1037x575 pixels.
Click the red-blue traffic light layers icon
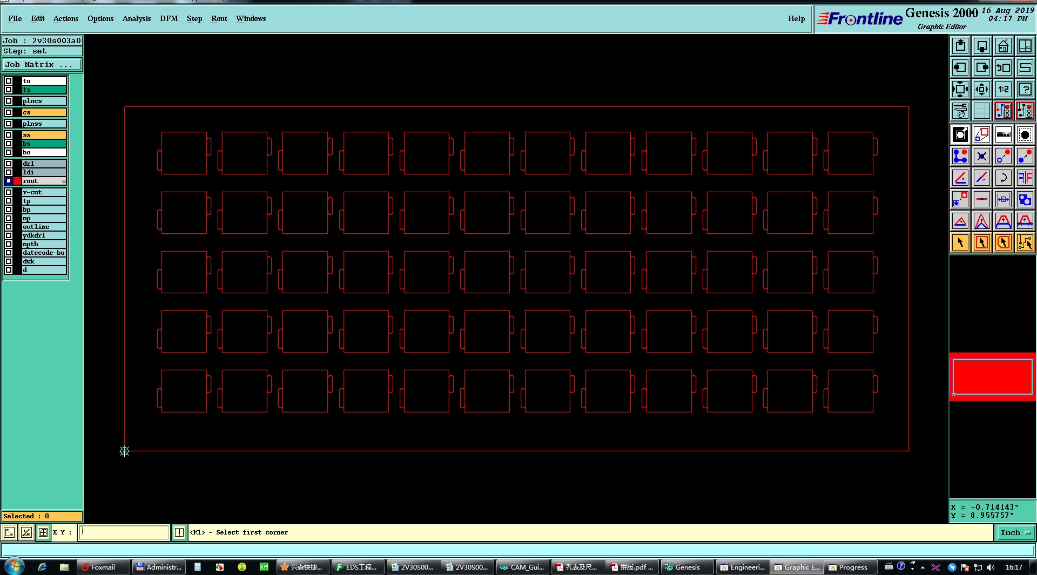(1004, 111)
